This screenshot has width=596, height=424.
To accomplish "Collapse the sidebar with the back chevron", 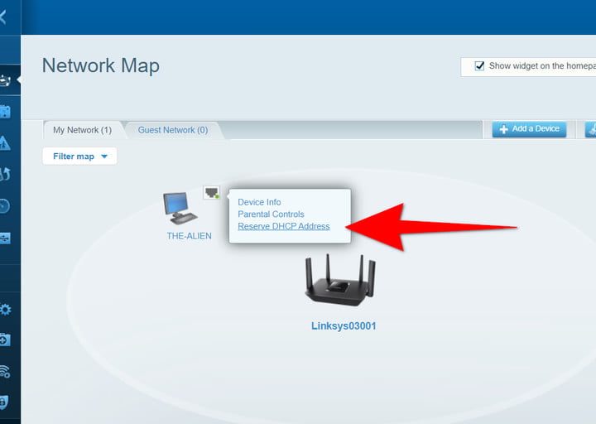I will pos(4,17).
